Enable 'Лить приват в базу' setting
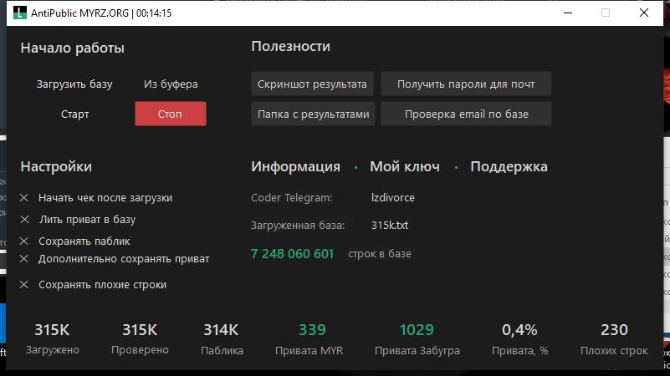The height and width of the screenshot is (376, 670). point(24,220)
